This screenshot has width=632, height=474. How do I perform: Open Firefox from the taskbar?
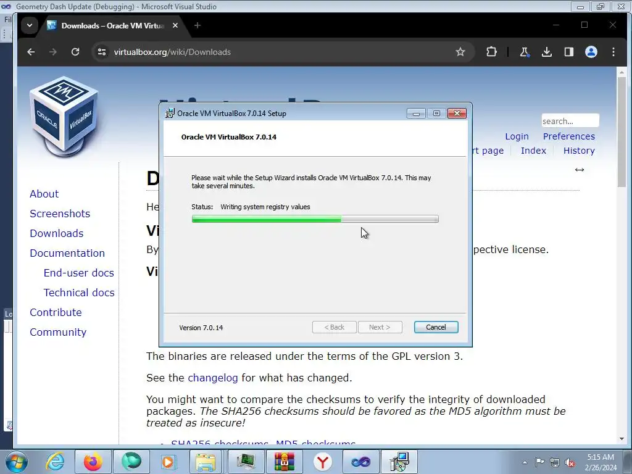click(x=93, y=462)
